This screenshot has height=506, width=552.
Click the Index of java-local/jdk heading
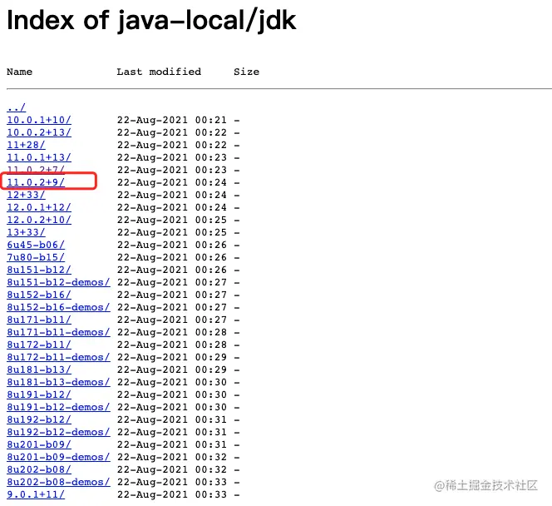click(x=151, y=21)
